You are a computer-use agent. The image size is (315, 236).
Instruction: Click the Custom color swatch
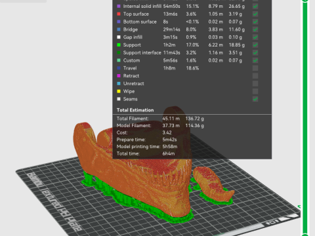click(x=119, y=60)
